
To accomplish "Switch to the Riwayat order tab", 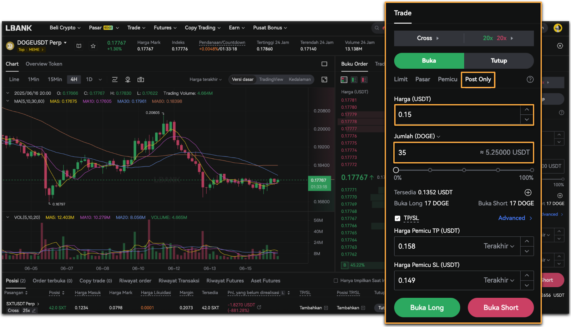I will tap(135, 281).
